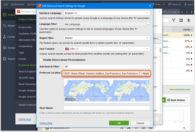Open the File menu
The image size is (195, 132).
pos(6,4)
